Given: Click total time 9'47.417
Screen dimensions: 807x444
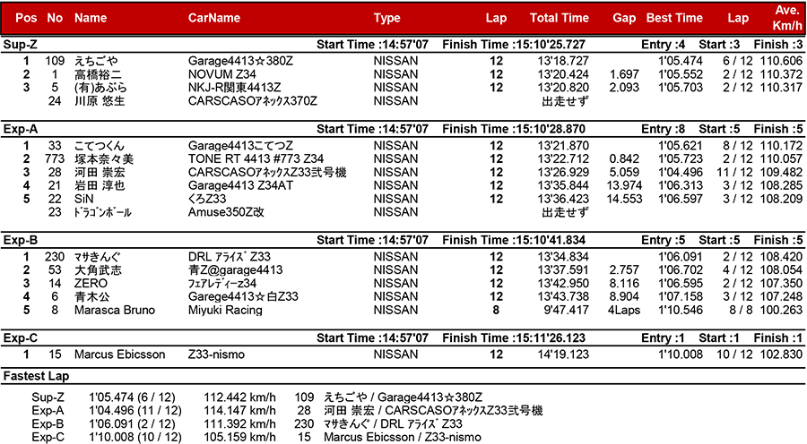Looking at the screenshot, I should coord(566,311).
